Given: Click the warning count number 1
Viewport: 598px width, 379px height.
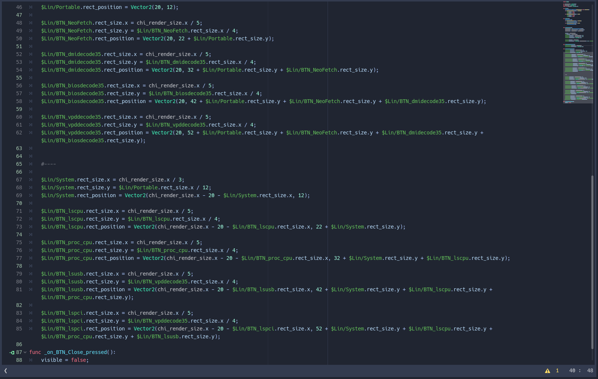Looking at the screenshot, I should 557,371.
